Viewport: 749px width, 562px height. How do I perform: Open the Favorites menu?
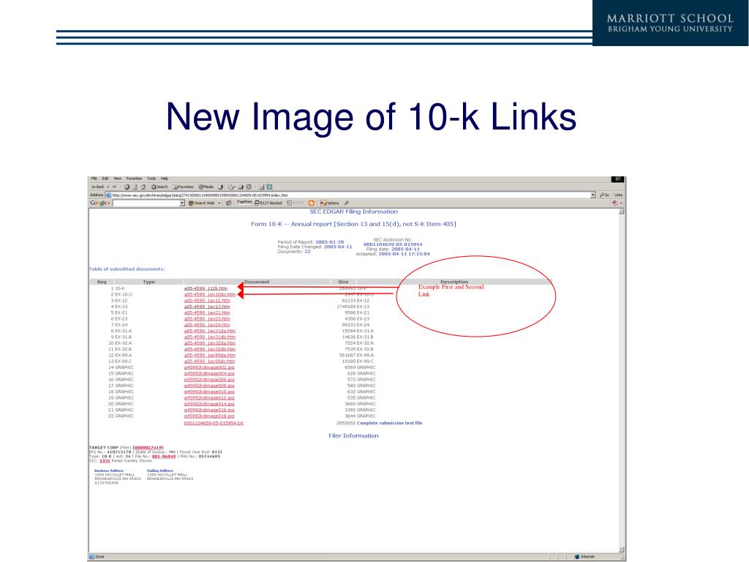coord(135,179)
